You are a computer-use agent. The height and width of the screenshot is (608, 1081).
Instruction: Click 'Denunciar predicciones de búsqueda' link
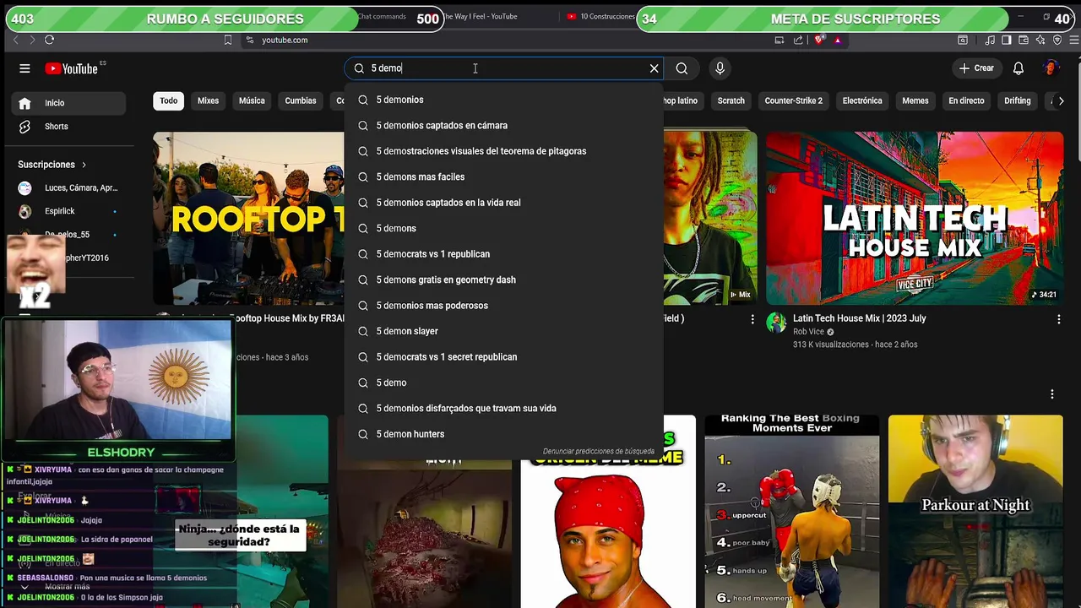click(x=599, y=452)
